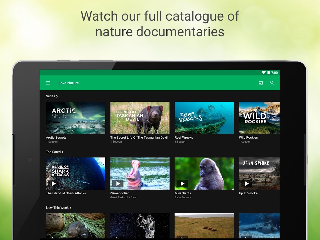Click the Top Rated section label

point(53,152)
